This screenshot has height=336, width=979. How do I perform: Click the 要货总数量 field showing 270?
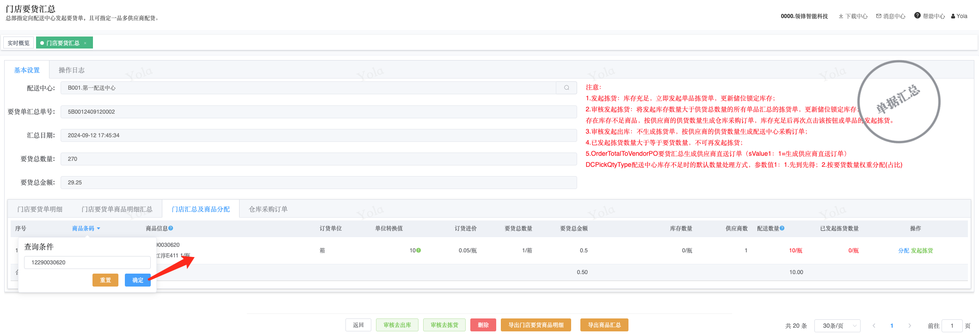319,159
